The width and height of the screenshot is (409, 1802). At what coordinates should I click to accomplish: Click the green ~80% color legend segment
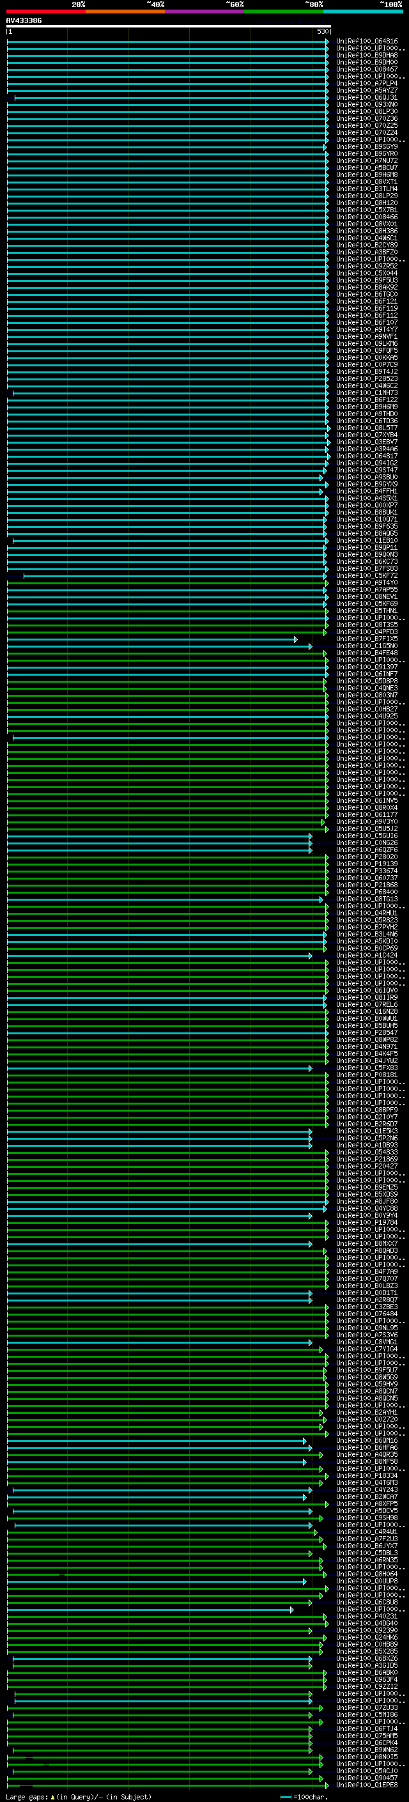point(284,12)
